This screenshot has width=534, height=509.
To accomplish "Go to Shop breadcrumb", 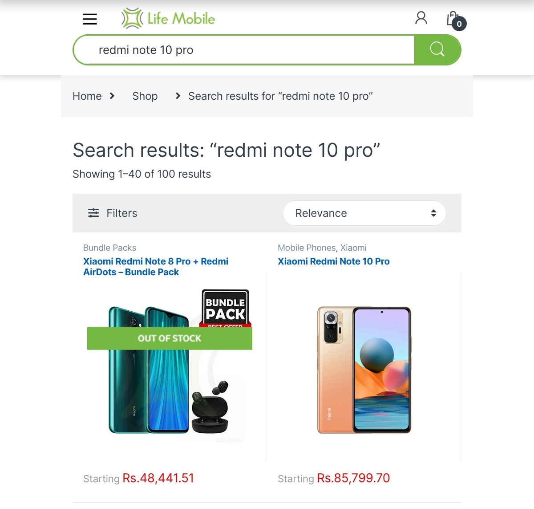I will pos(145,96).
